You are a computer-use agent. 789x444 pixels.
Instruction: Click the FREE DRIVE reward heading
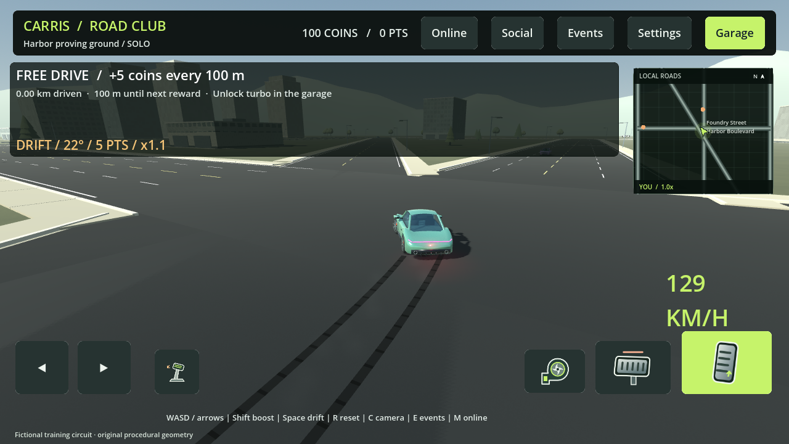pyautogui.click(x=130, y=75)
